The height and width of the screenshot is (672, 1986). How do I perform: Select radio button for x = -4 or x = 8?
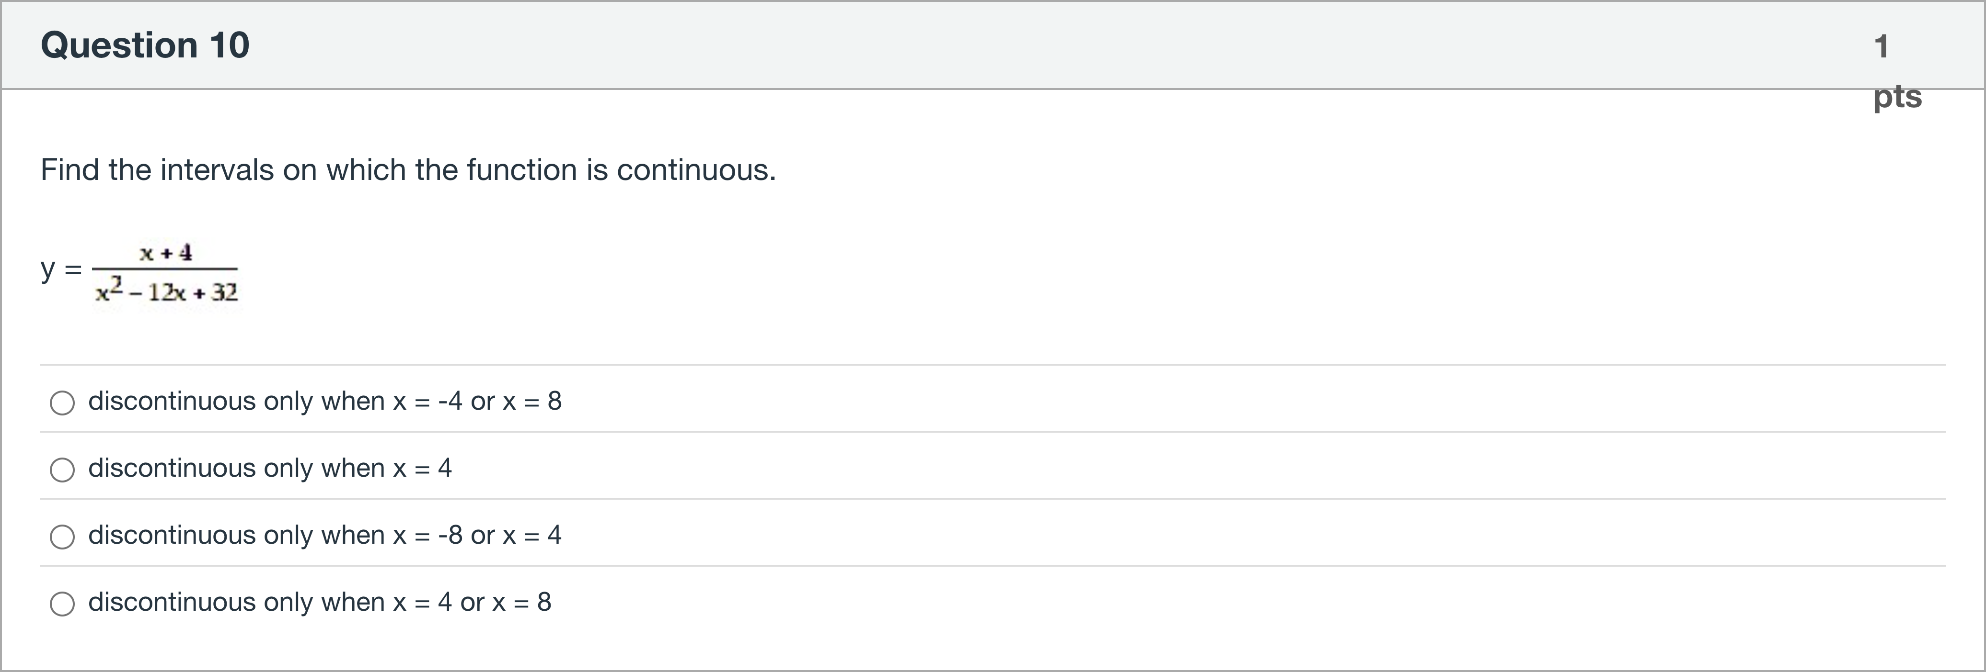pyautogui.click(x=62, y=403)
